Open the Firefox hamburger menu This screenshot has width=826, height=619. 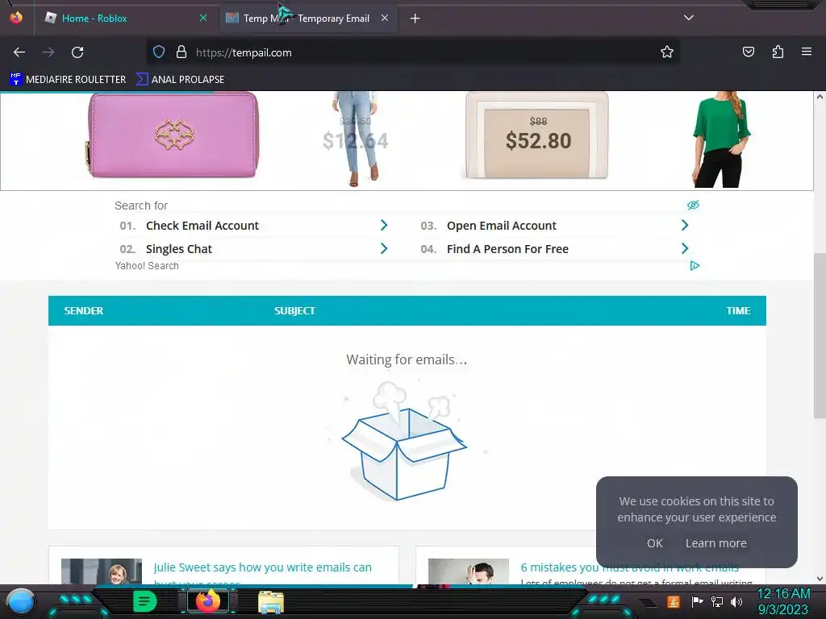coord(807,52)
